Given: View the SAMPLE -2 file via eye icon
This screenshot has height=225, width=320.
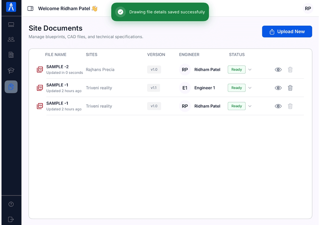Looking at the screenshot, I should tap(278, 69).
